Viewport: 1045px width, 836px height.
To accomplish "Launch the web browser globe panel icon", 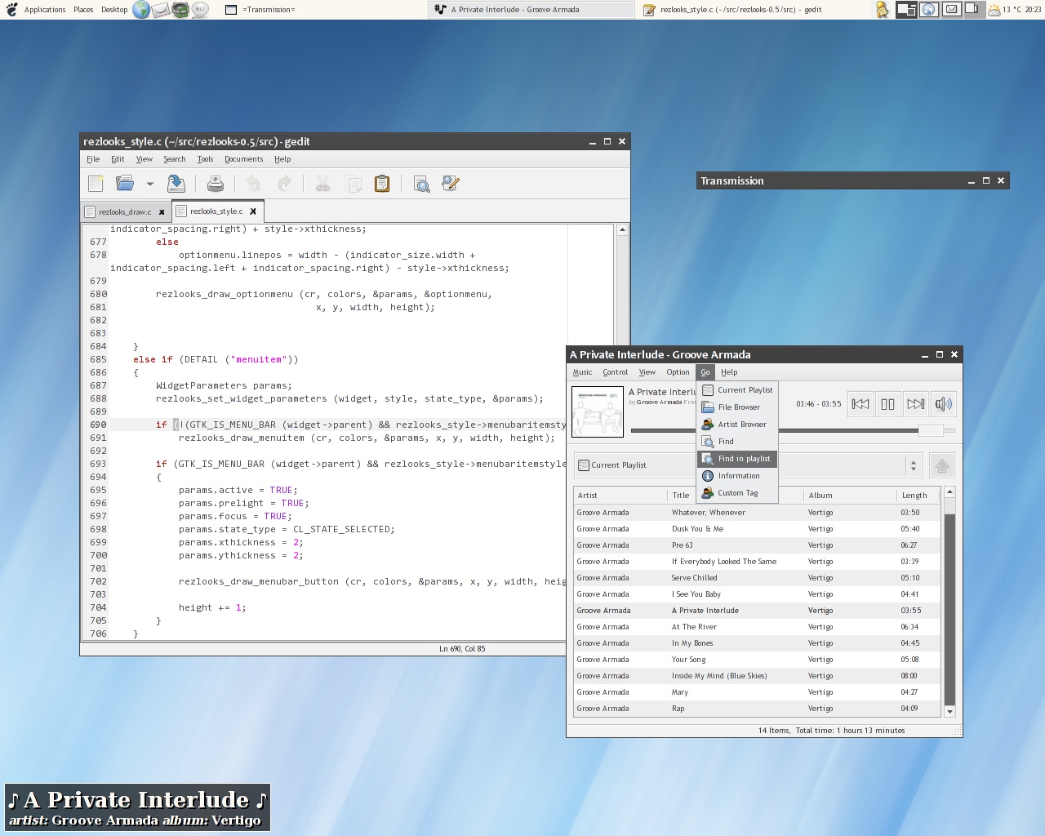I will (141, 10).
